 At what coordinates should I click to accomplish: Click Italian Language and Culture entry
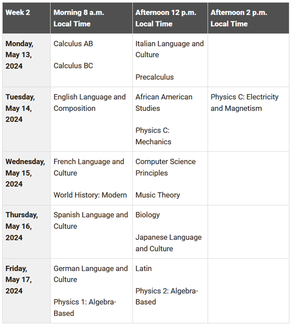[169, 49]
